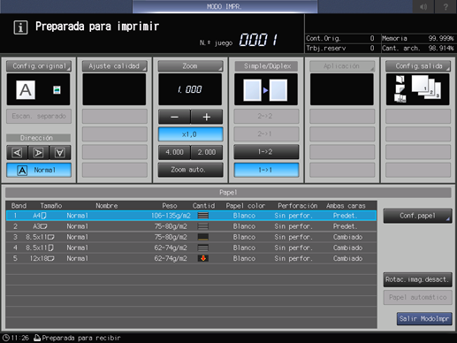
Task: Click the Perforación column header
Action: pos(298,206)
